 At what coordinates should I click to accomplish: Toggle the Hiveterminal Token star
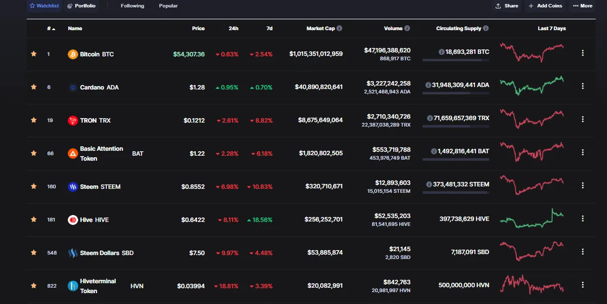click(x=34, y=286)
